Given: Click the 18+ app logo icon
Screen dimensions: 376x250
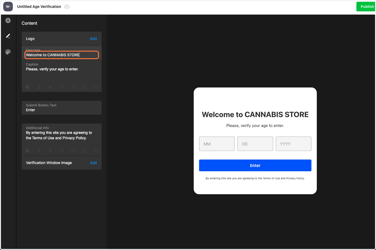Looking at the screenshot, I should point(8,7).
